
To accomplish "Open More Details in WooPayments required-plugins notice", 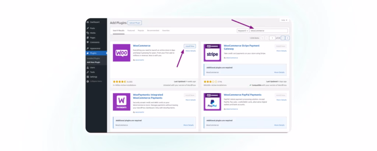I will [188, 125].
